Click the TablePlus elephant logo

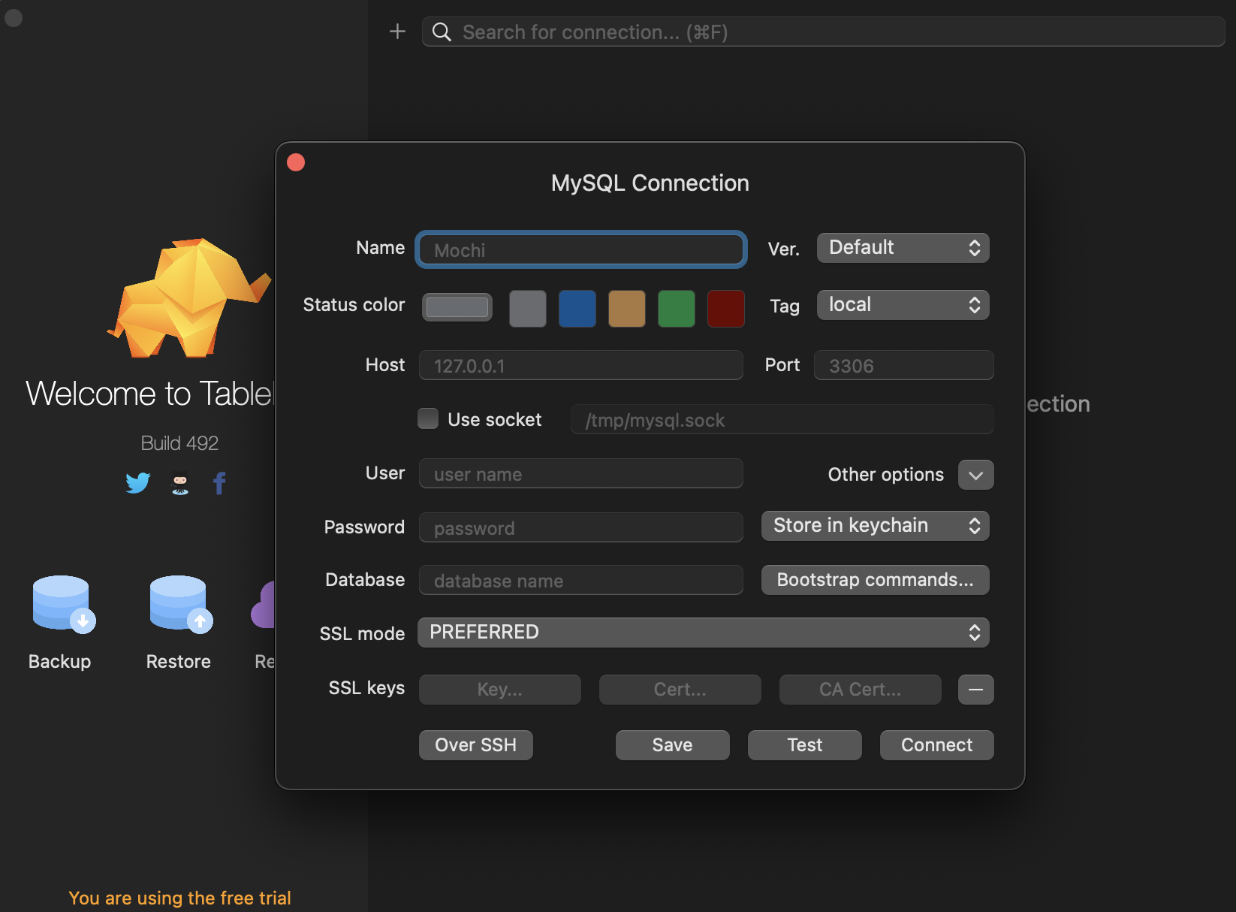[x=189, y=297]
